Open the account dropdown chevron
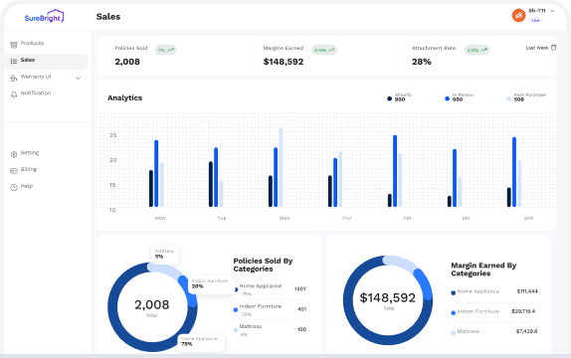571x358 pixels. (552, 11)
